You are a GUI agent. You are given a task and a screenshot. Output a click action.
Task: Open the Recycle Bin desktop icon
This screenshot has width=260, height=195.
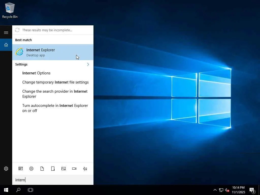(10, 10)
